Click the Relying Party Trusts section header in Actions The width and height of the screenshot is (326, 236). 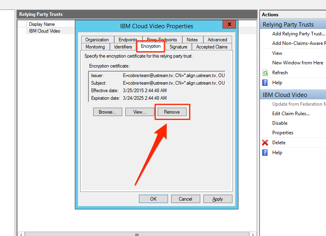point(293,25)
